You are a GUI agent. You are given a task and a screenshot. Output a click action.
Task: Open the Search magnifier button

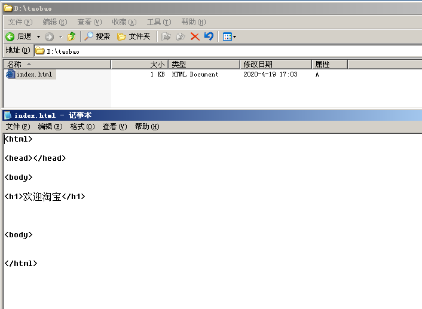97,36
